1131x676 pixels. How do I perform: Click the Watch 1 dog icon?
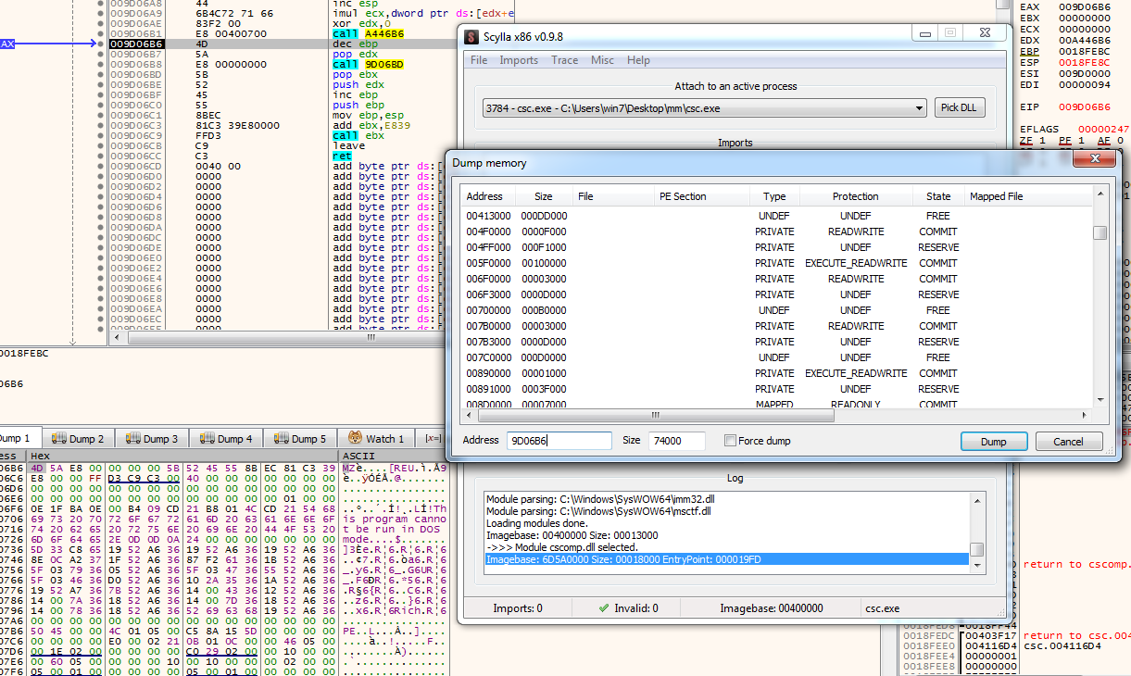coord(354,438)
